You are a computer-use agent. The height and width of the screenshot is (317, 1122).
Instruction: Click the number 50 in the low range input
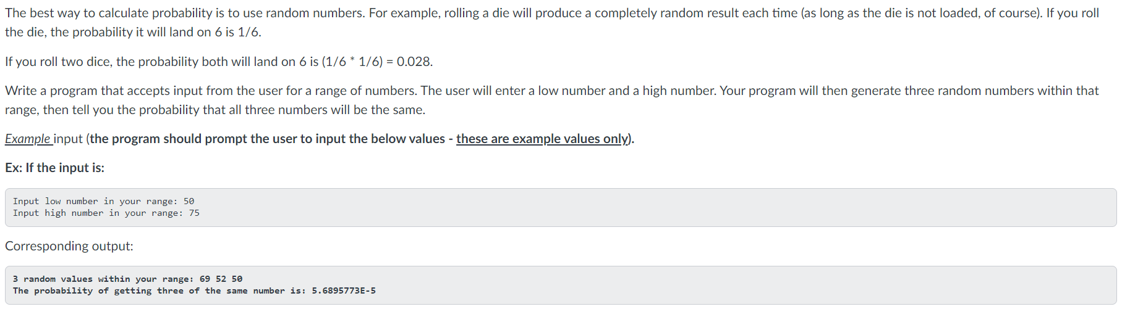pyautogui.click(x=189, y=201)
